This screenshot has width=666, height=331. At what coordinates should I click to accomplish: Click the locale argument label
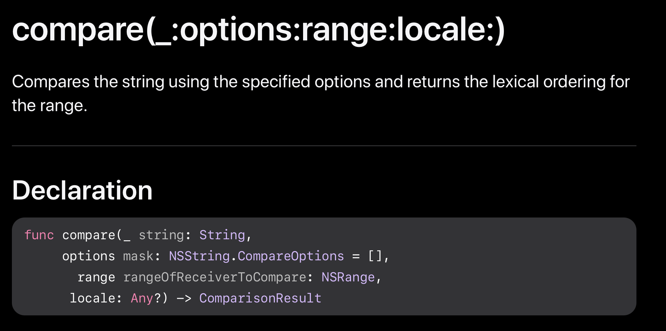point(92,298)
